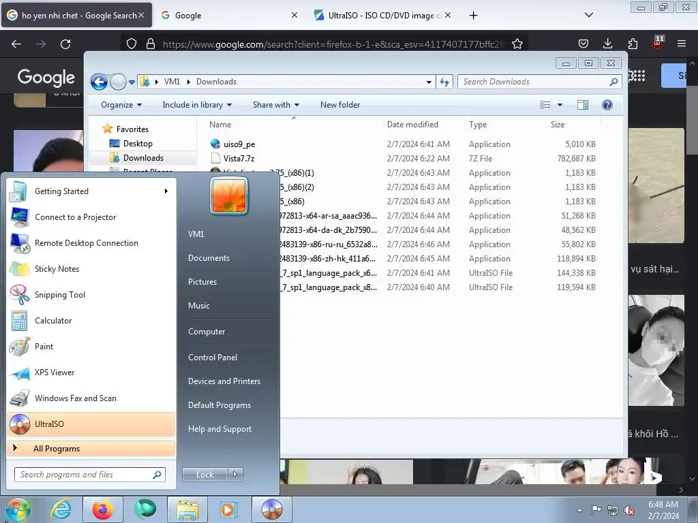This screenshot has width=698, height=523.
Task: Open Include in library dropdown
Action: [197, 105]
